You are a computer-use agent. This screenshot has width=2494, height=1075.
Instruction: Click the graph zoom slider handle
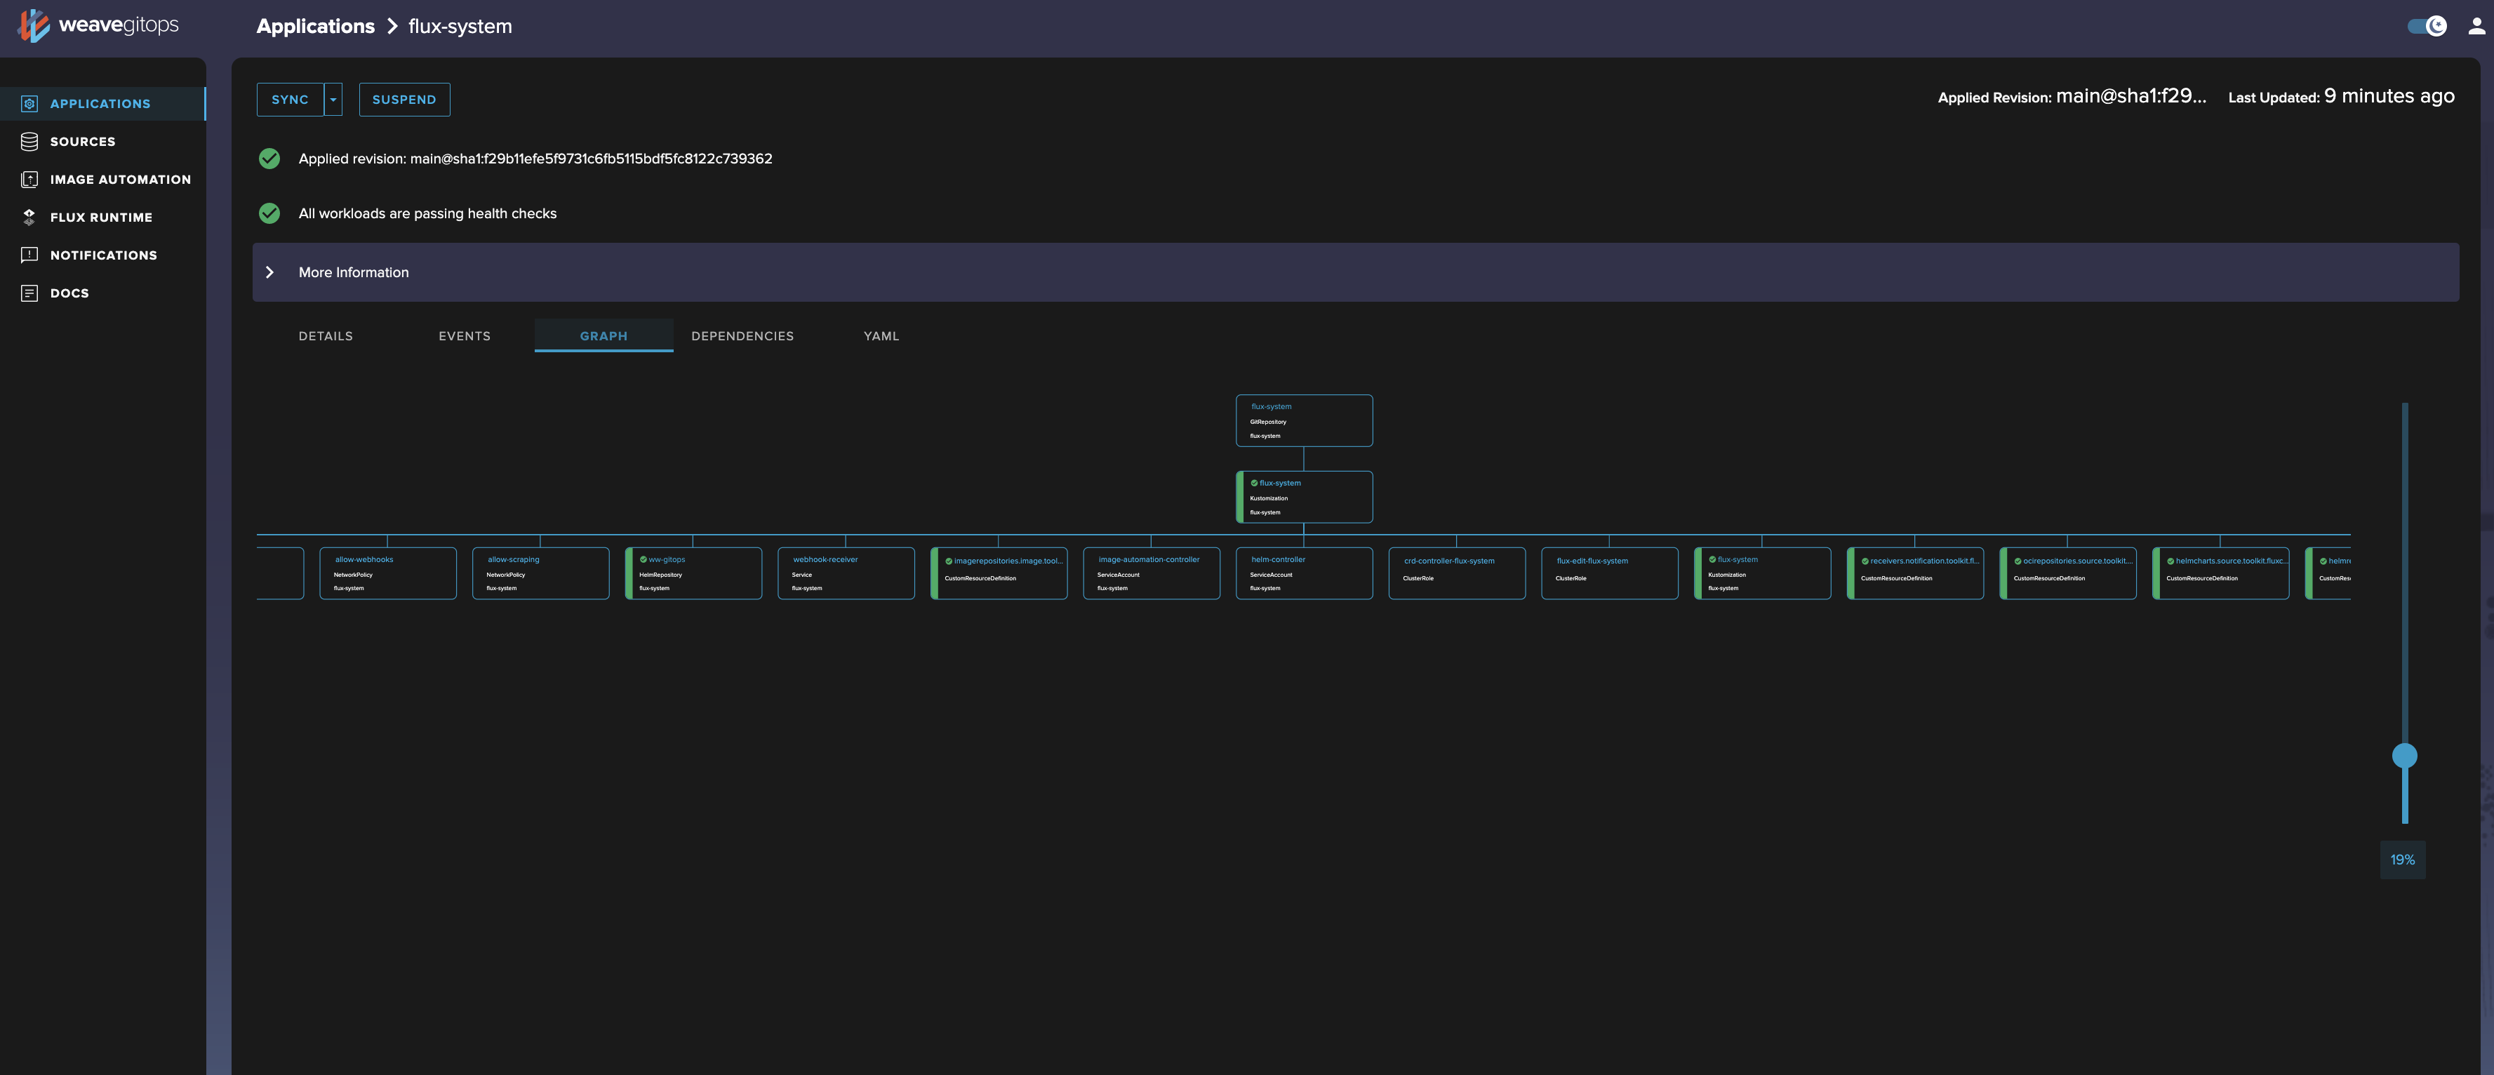pyautogui.click(x=2404, y=756)
